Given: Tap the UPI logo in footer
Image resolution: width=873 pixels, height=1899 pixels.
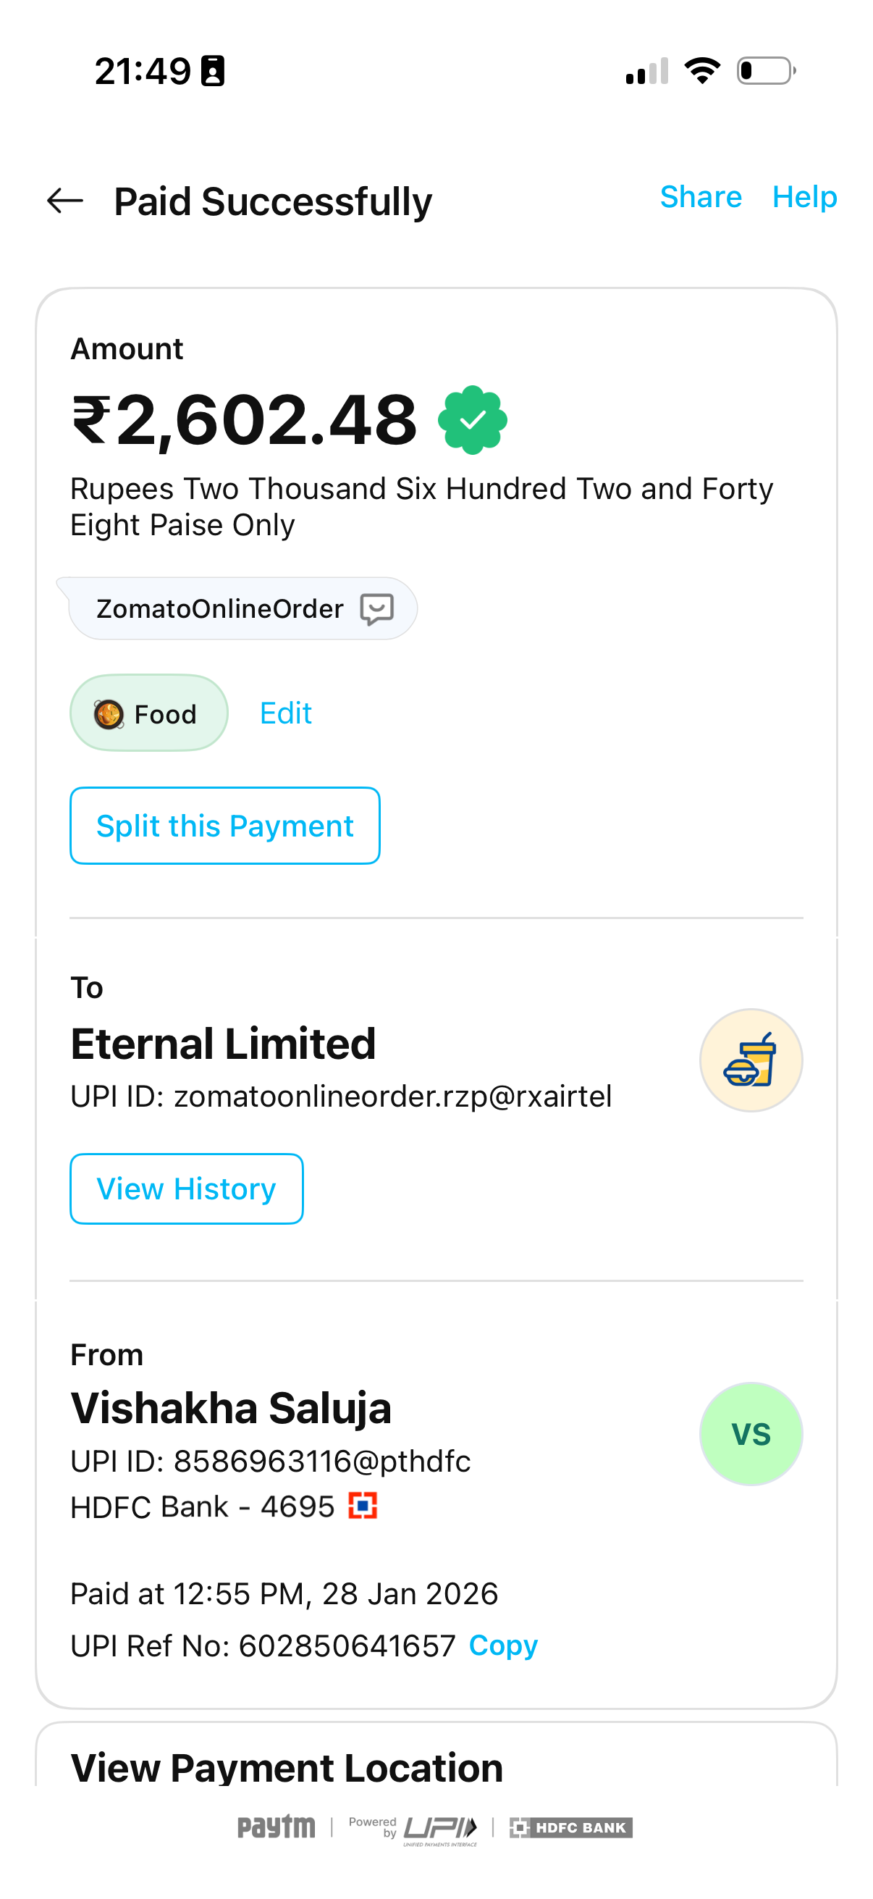Looking at the screenshot, I should point(440,1828).
